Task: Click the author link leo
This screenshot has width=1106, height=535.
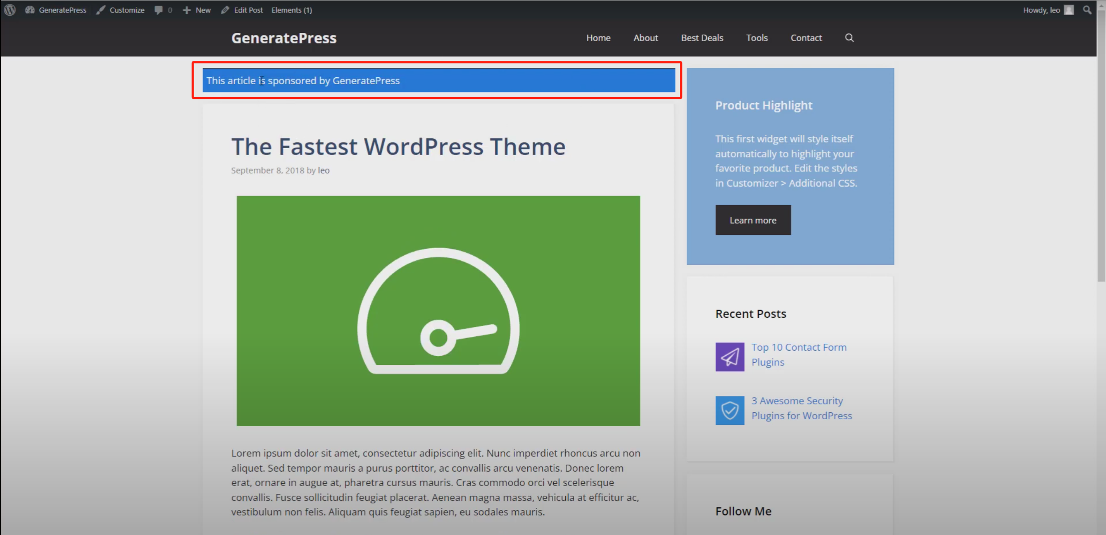Action: point(323,170)
